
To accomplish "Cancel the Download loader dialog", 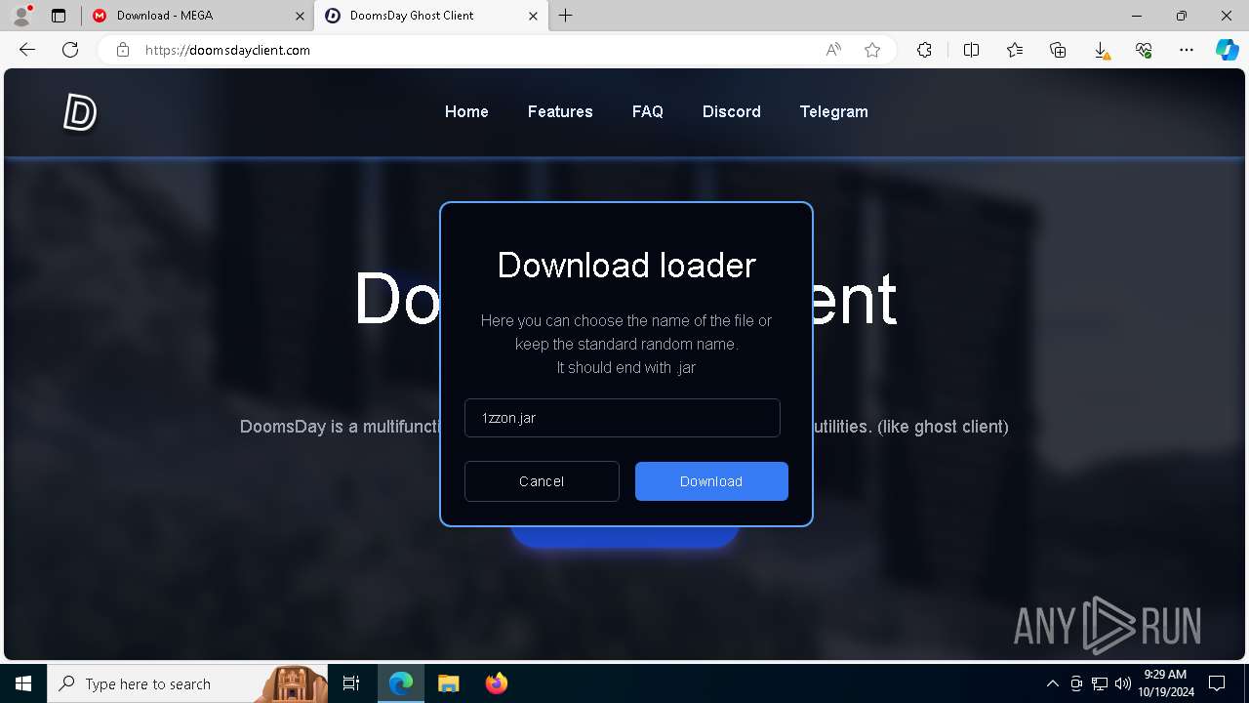I will pos(542,481).
